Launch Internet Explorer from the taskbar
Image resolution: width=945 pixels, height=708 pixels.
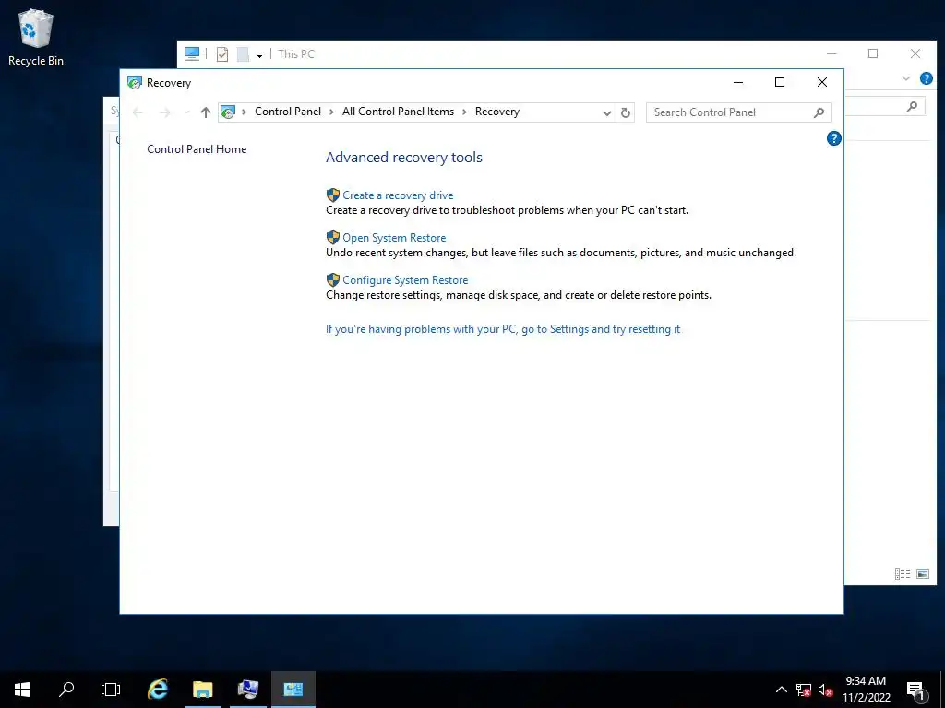[158, 690]
